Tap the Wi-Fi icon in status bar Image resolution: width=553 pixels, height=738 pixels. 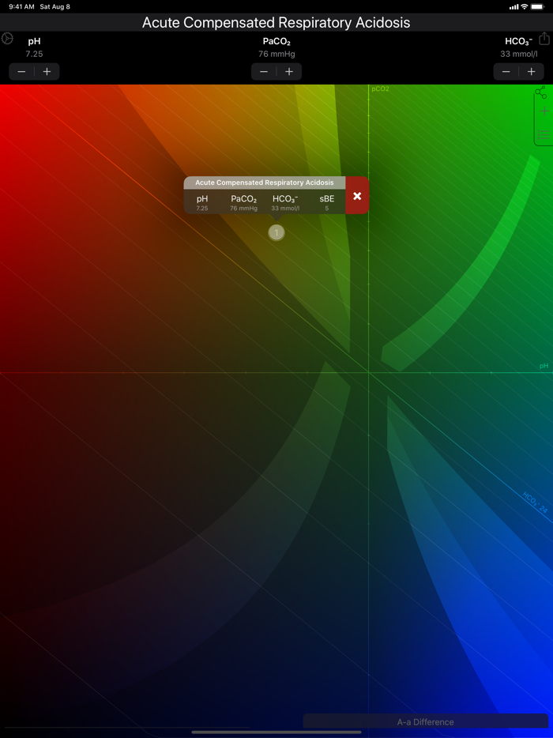(524, 6)
